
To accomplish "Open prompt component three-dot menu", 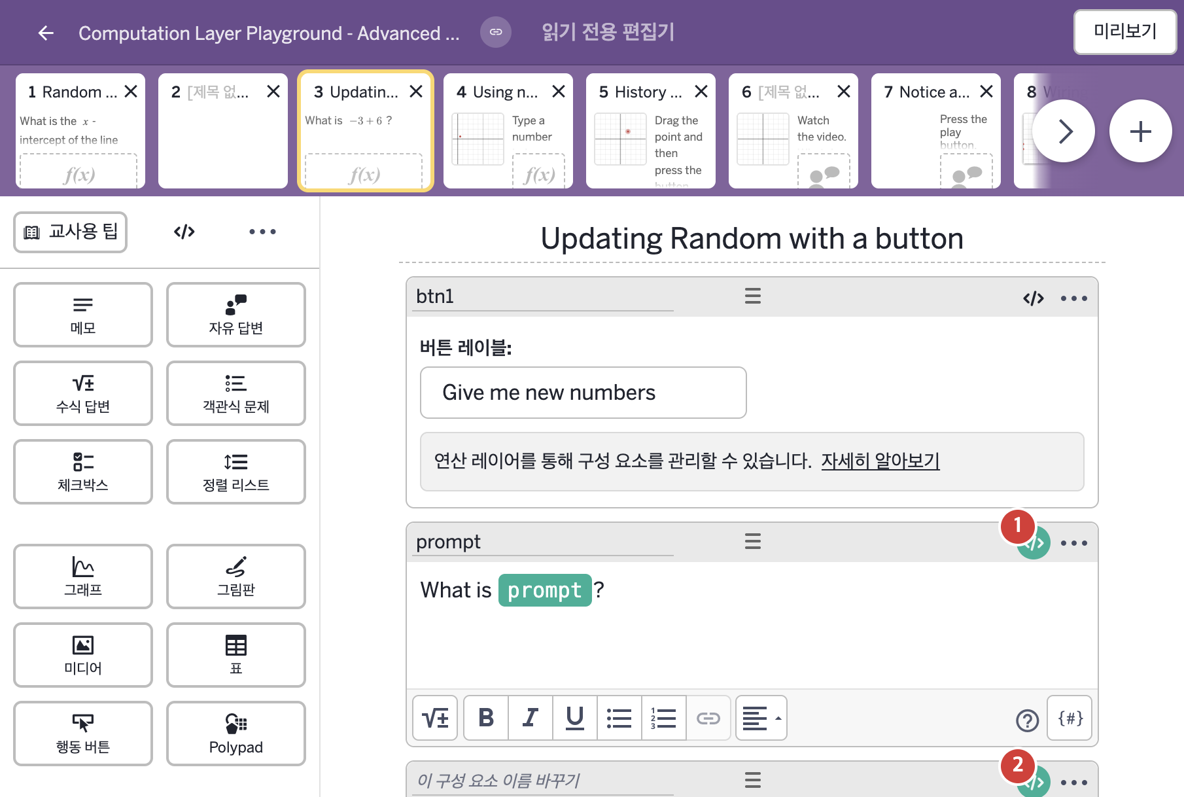I will [1074, 543].
